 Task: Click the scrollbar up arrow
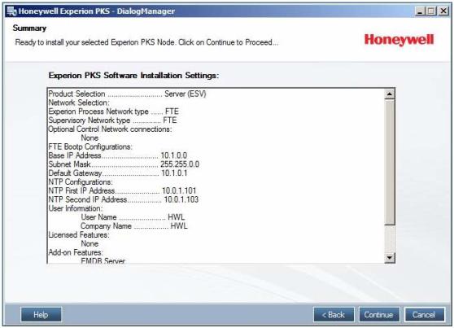point(390,94)
